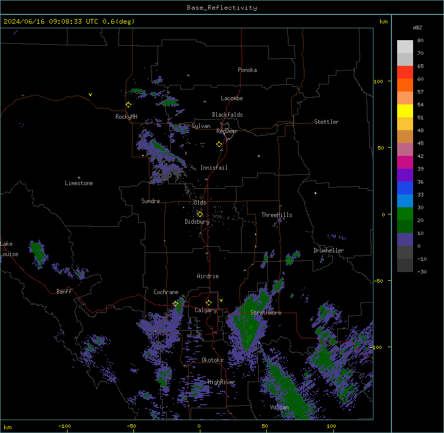444x433 pixels.
Task: Click the Okotoks town label
Action: pos(212,360)
